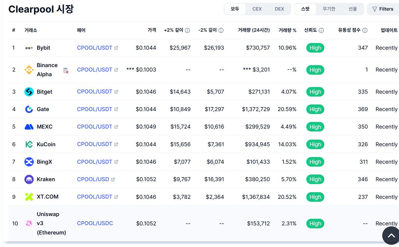
Task: Click the Bitget exchange logo
Action: pos(29,92)
